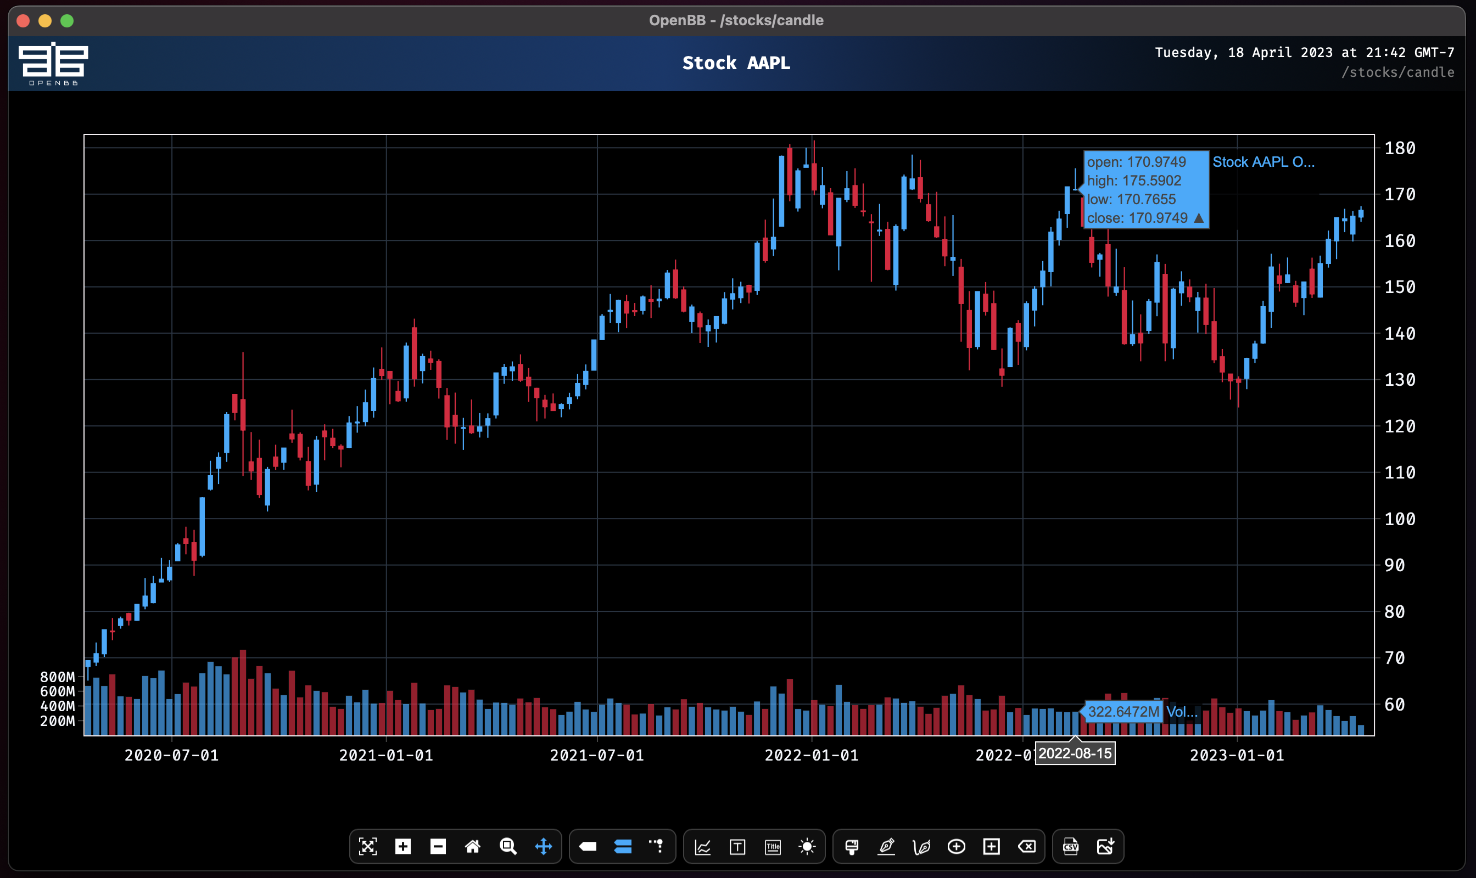Image resolution: width=1476 pixels, height=878 pixels.
Task: Edit chart title with Title icon
Action: [x=773, y=847]
